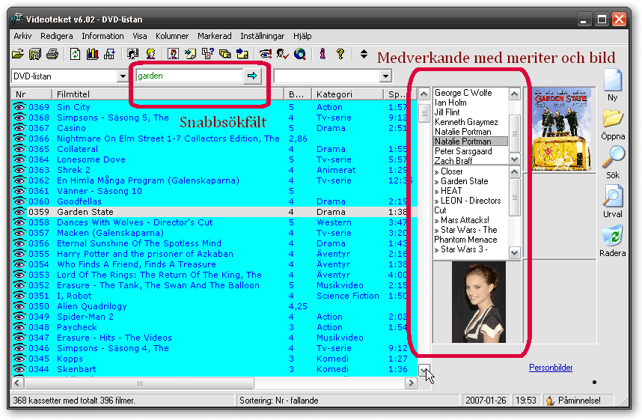
Task: Toggle the eye icon for Sin City row
Action: click(19, 107)
